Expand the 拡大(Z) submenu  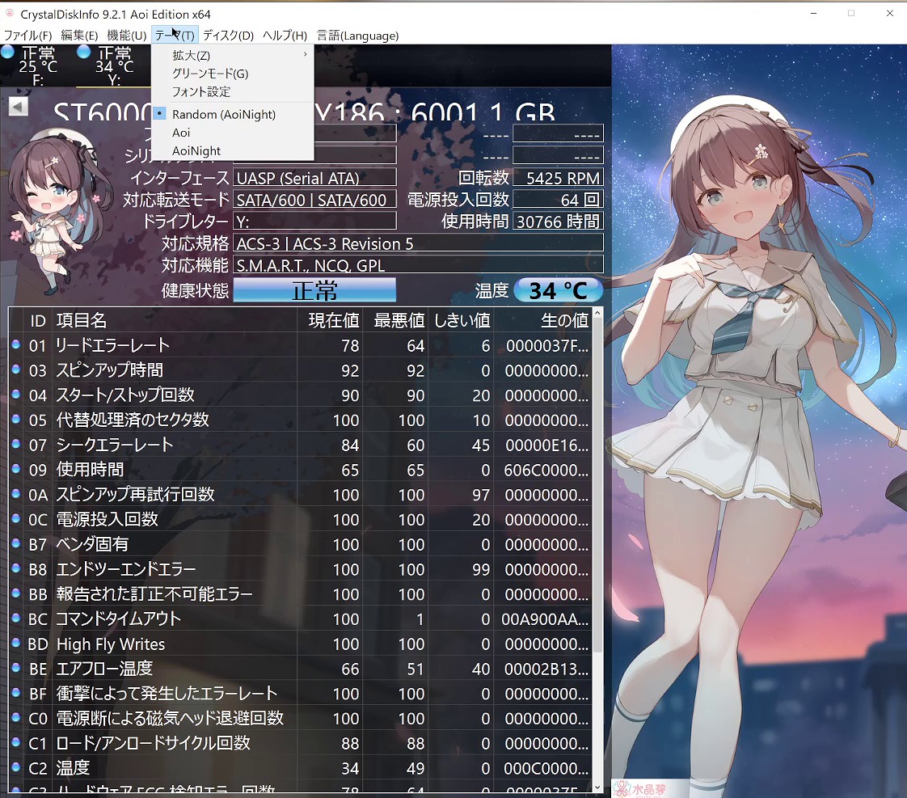coord(233,56)
